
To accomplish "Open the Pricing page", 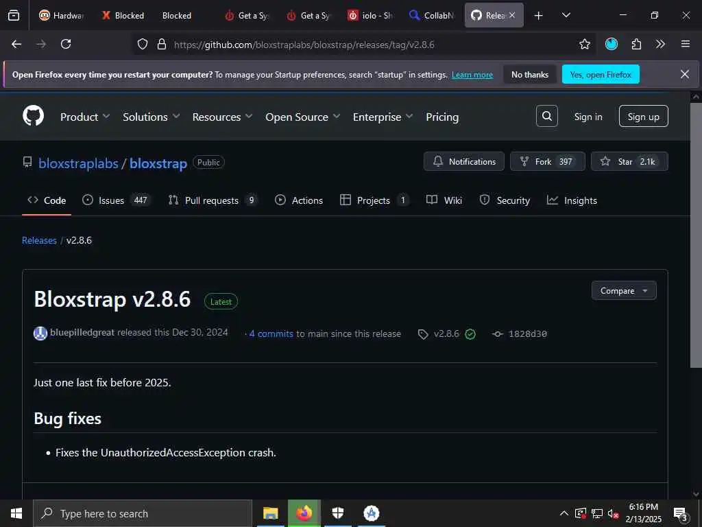I will [442, 117].
